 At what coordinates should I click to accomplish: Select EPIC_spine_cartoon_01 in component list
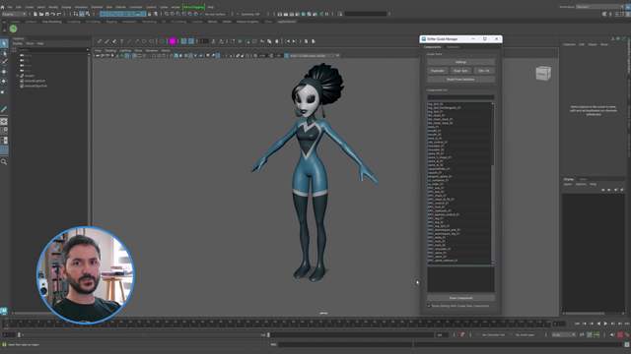click(x=443, y=261)
